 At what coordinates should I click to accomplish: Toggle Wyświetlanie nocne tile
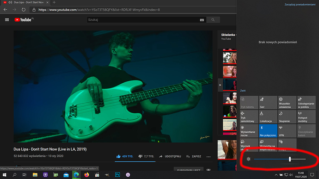coord(249,131)
